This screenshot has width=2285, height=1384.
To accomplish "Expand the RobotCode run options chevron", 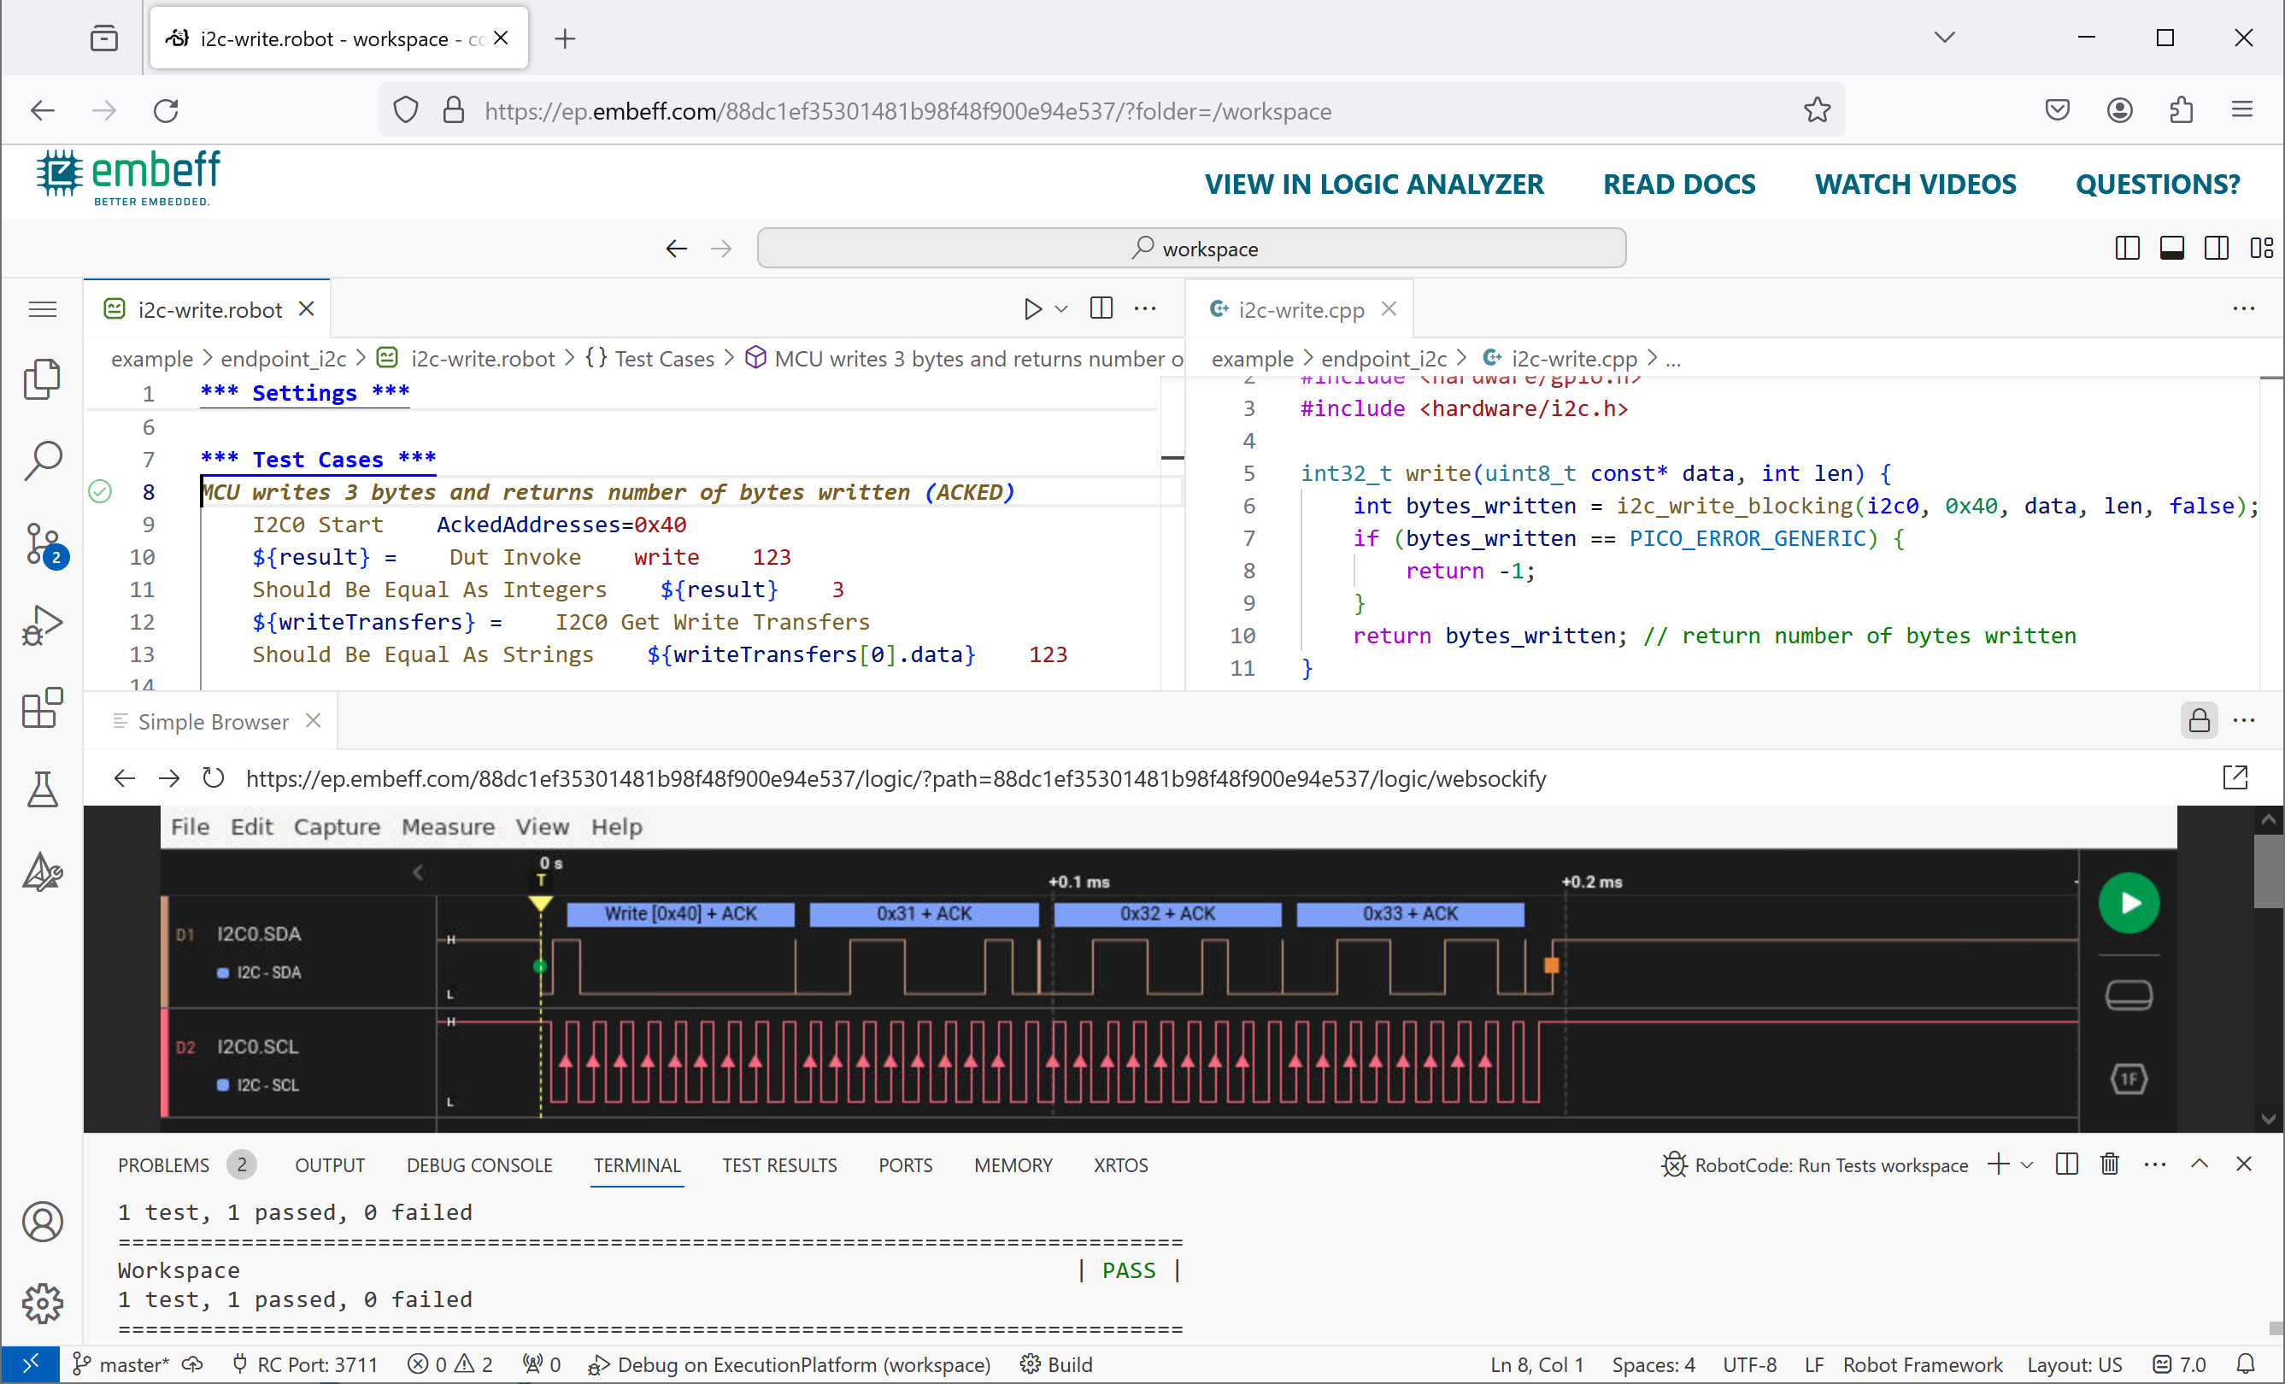I will coord(2026,1164).
